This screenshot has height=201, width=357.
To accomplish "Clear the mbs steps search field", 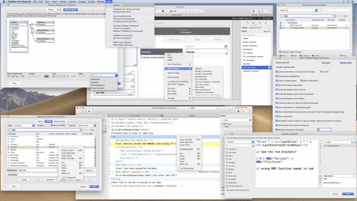I will [250, 120].
